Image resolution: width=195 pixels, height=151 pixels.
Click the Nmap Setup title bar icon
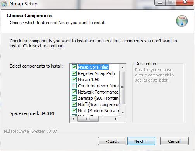[x=4, y=4]
